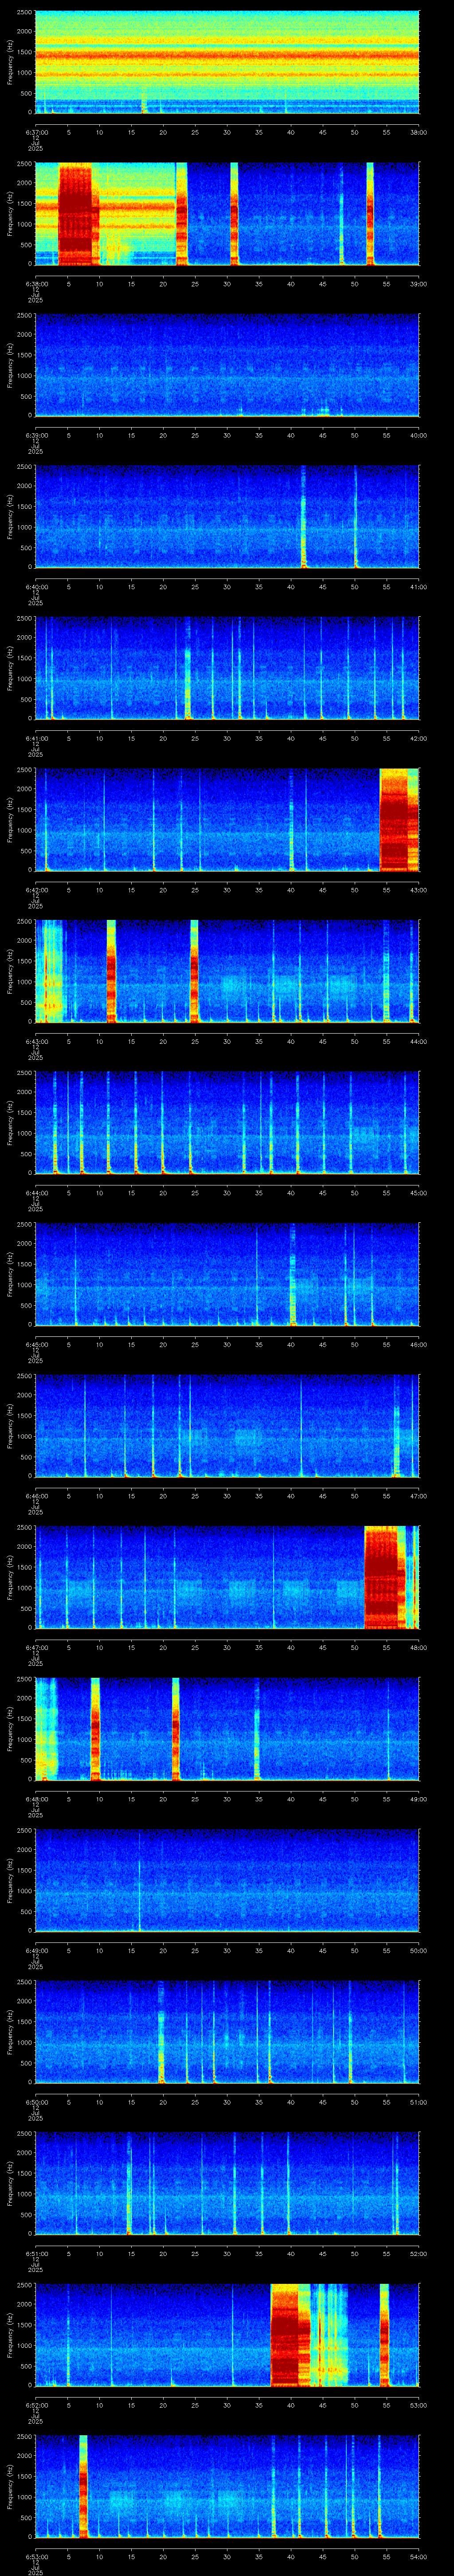
Task: Click the 46:00 end time label
Action: click(x=419, y=1343)
